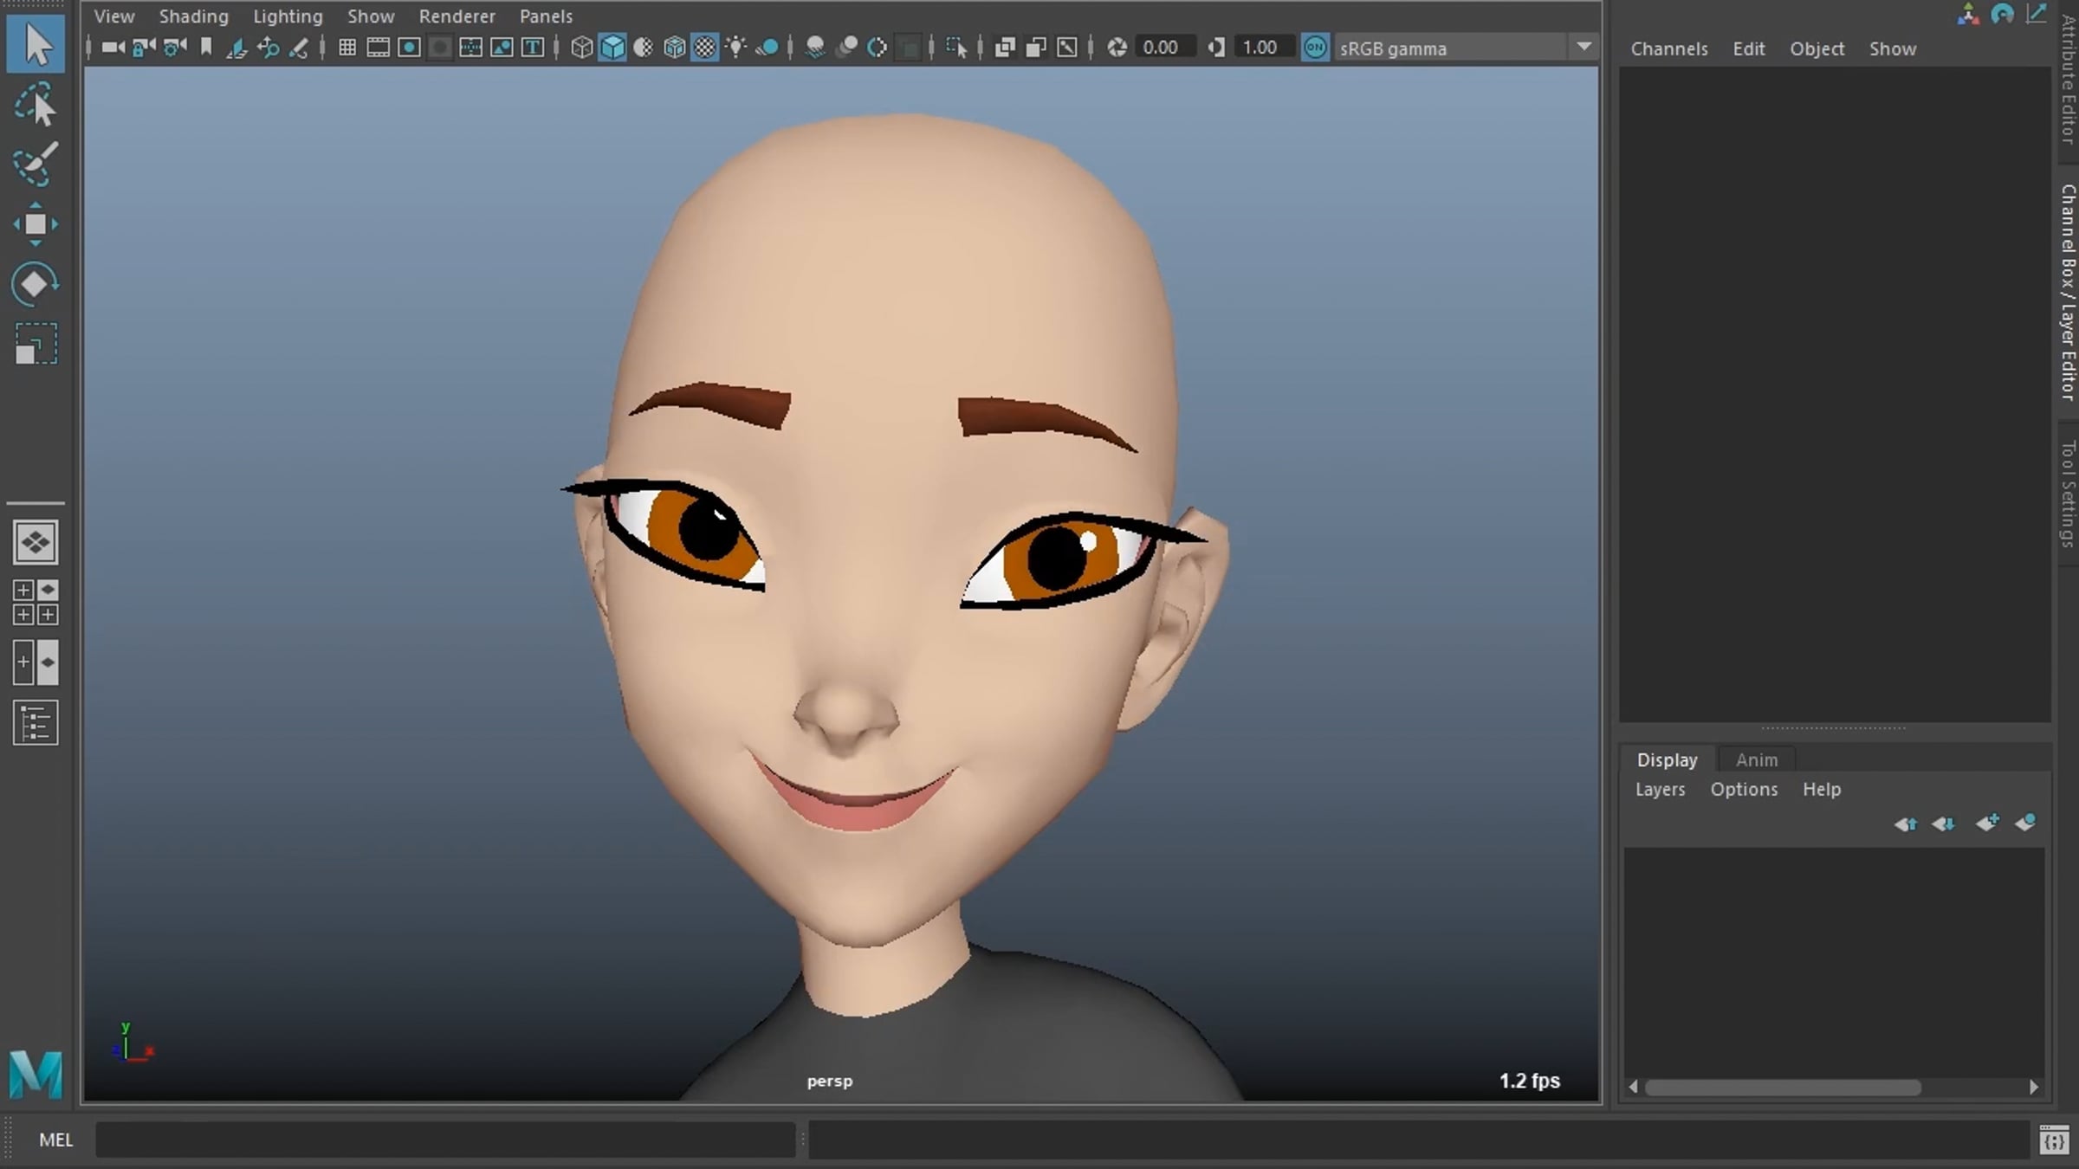This screenshot has width=2079, height=1169.
Task: Click the camera bookmark icon
Action: point(206,47)
